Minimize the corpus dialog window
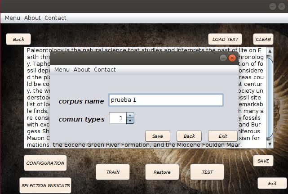This screenshot has width=288, height=194. click(223, 58)
